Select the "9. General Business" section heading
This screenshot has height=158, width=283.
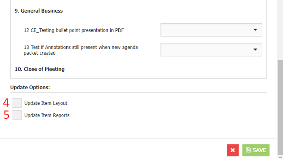click(x=38, y=11)
